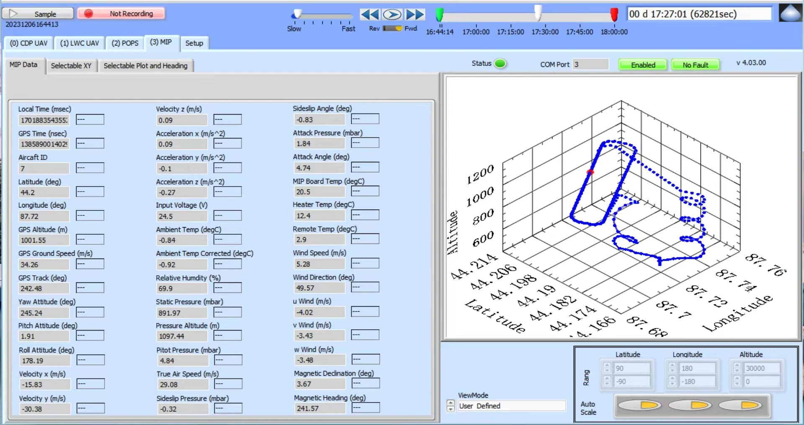804x425 pixels.
Task: Click the red end marker on timeline
Action: (614, 15)
